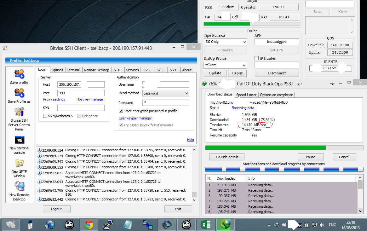Viewport: 367px width, 231px height.
Task: Click the Bitvise log scroll down arrow
Action: (194, 200)
